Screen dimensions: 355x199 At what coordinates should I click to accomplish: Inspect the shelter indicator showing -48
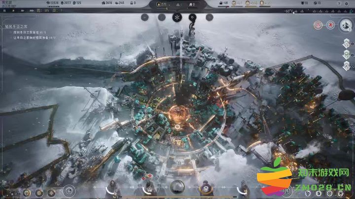[223, 3]
